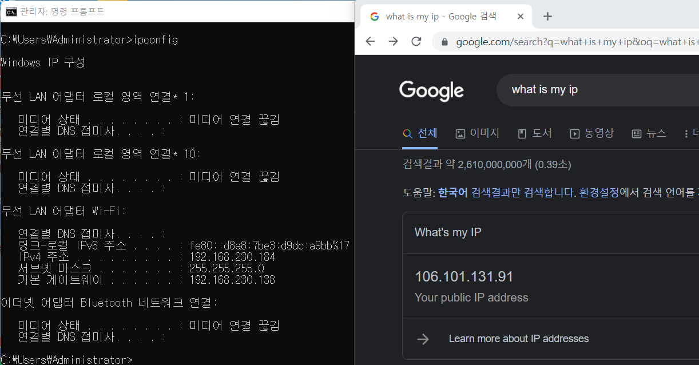Open Learn more about IP addresses
699x365 pixels.
pyautogui.click(x=519, y=339)
